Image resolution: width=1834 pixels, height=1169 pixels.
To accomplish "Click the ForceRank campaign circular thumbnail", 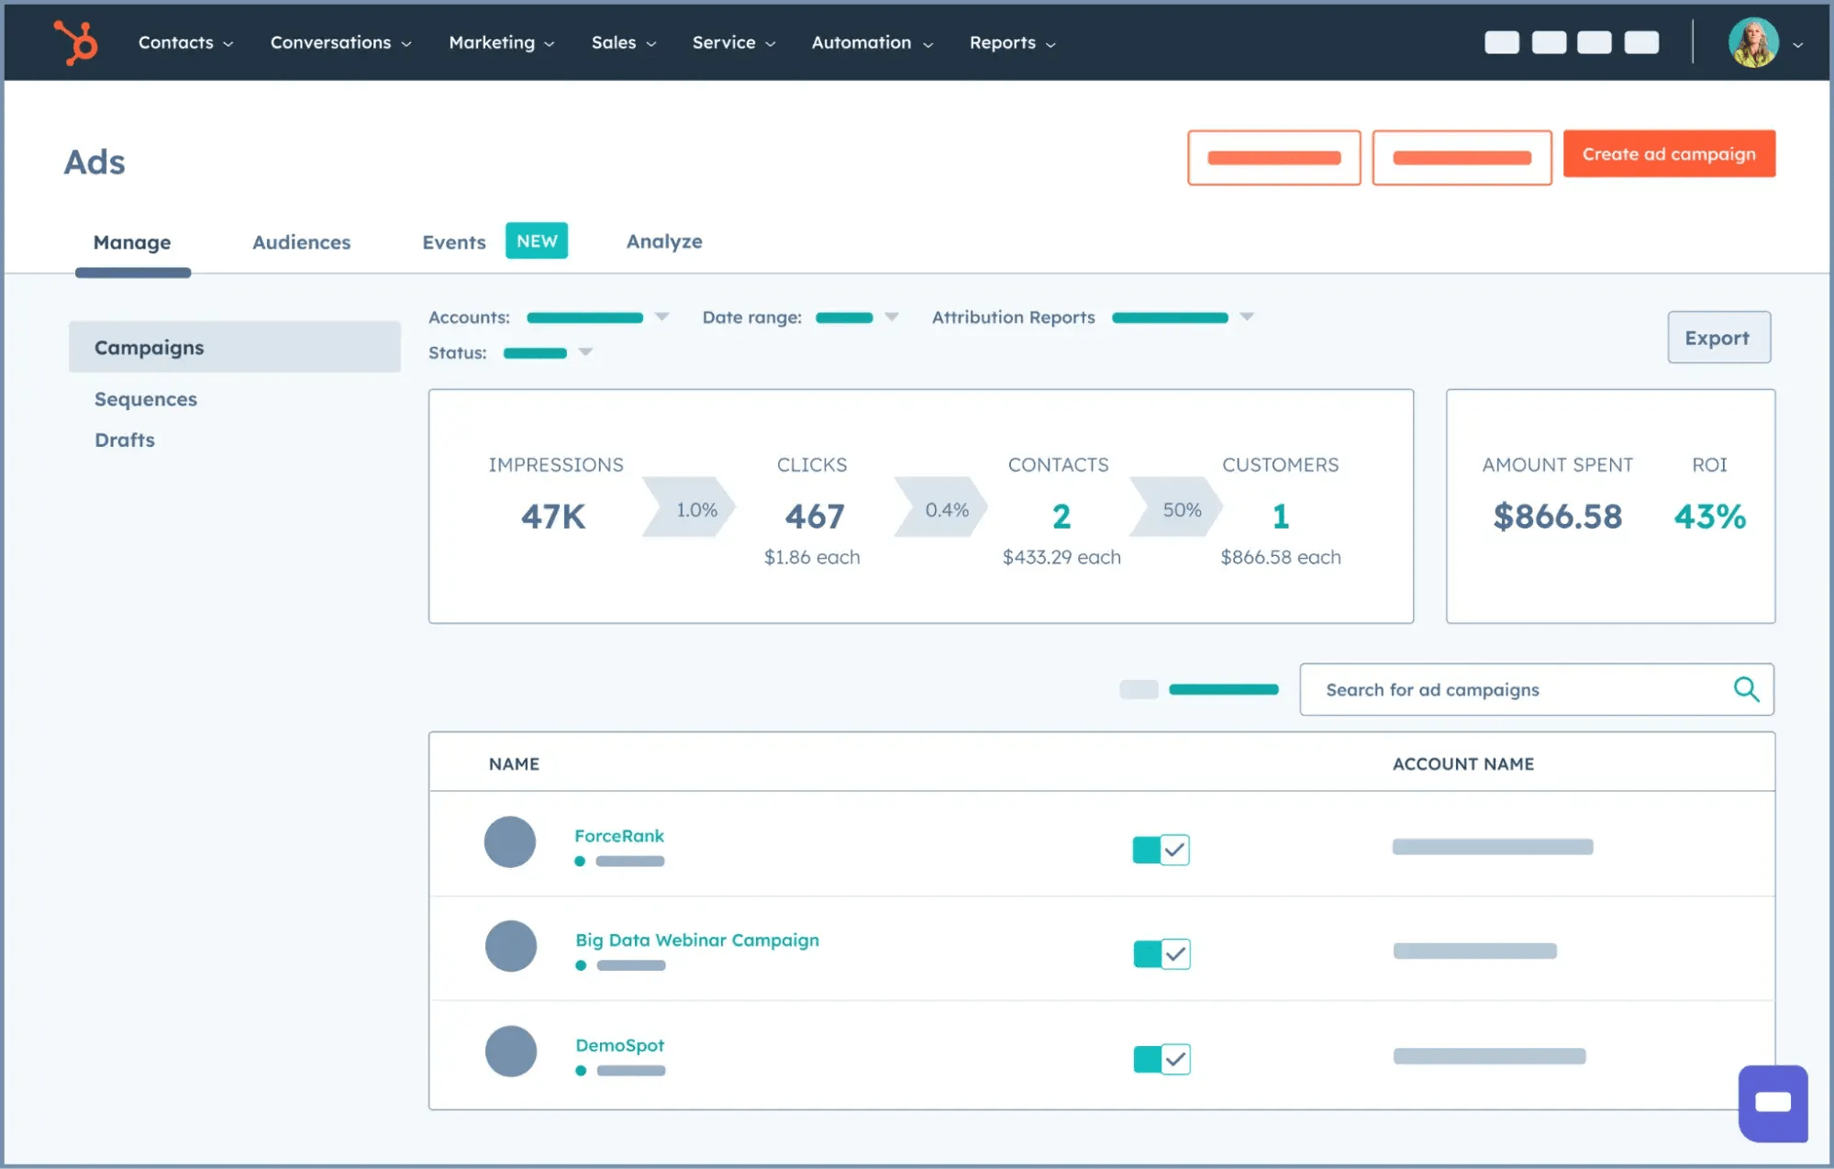I will [510, 841].
